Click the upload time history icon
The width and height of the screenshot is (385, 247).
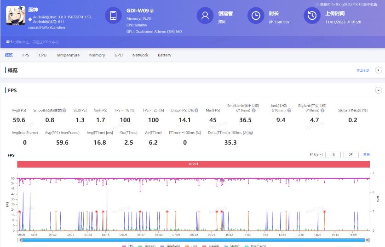click(312, 15)
